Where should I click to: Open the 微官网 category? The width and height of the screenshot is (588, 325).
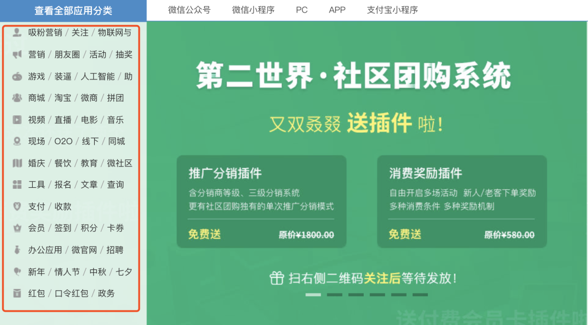point(84,250)
